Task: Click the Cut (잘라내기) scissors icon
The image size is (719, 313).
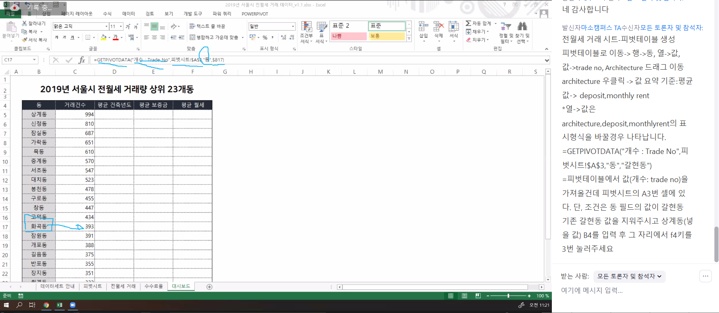Action: [24, 23]
